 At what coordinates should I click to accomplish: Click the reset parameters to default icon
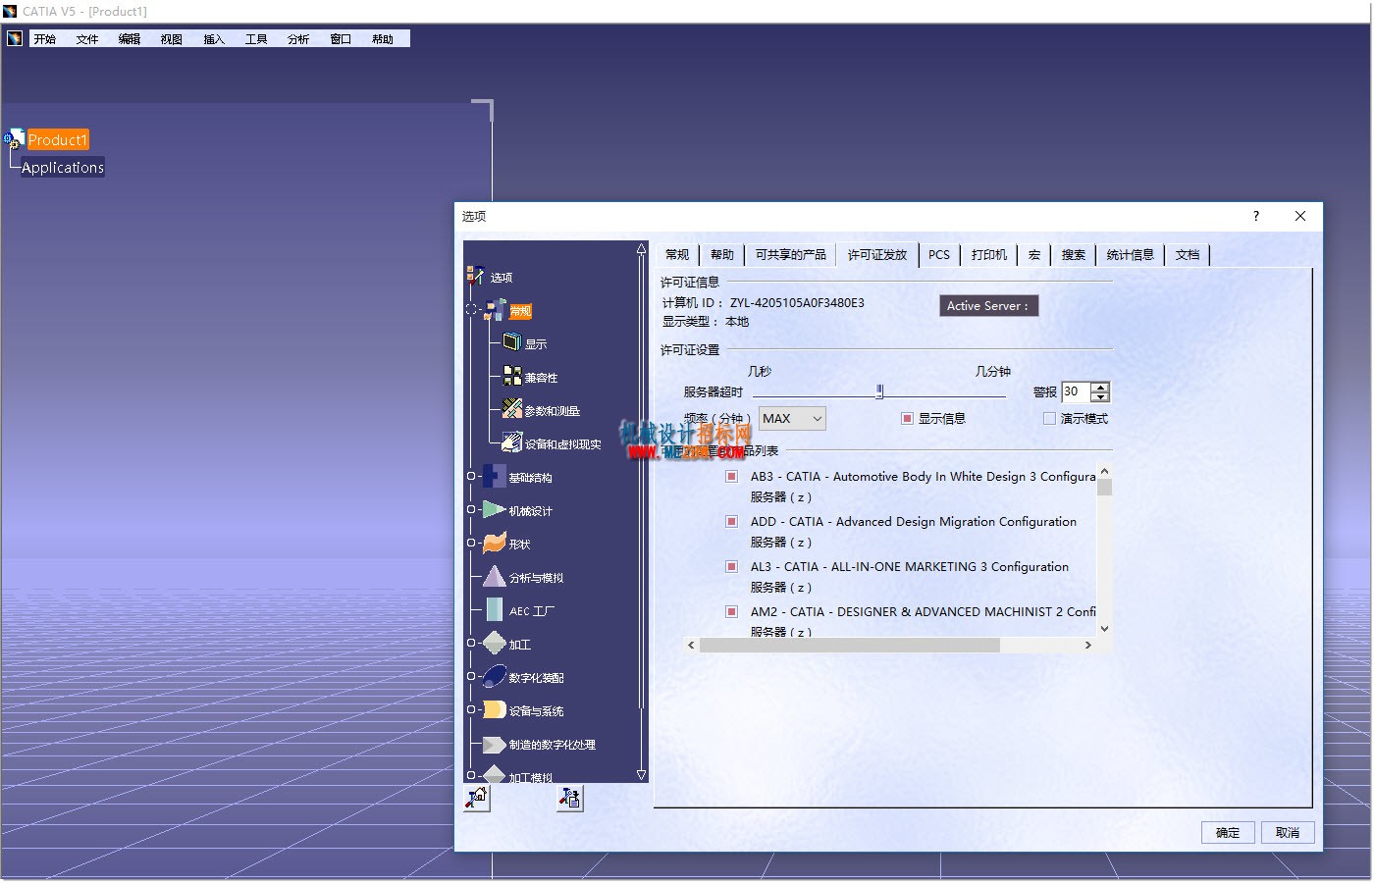pyautogui.click(x=477, y=799)
